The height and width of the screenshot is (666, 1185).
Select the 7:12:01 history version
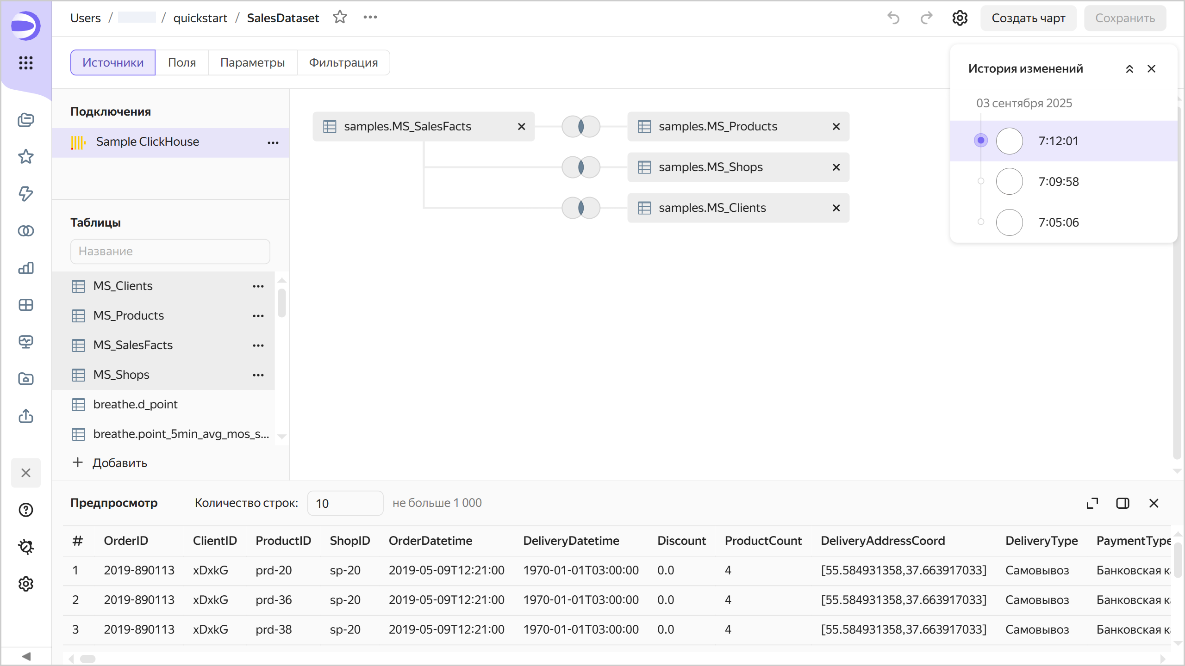click(x=1058, y=141)
